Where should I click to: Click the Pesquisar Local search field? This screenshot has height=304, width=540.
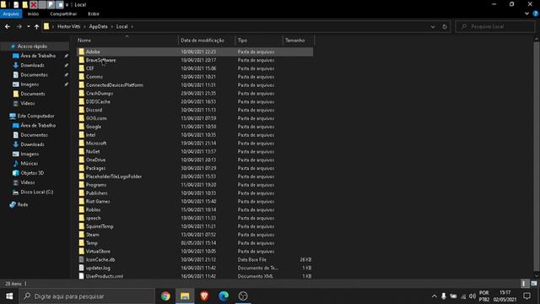pos(495,26)
